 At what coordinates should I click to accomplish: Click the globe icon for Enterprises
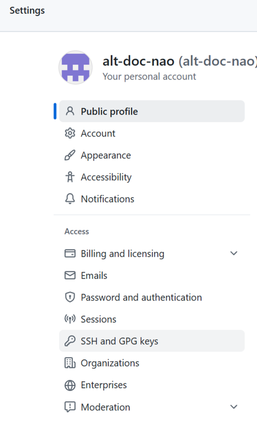[70, 385]
